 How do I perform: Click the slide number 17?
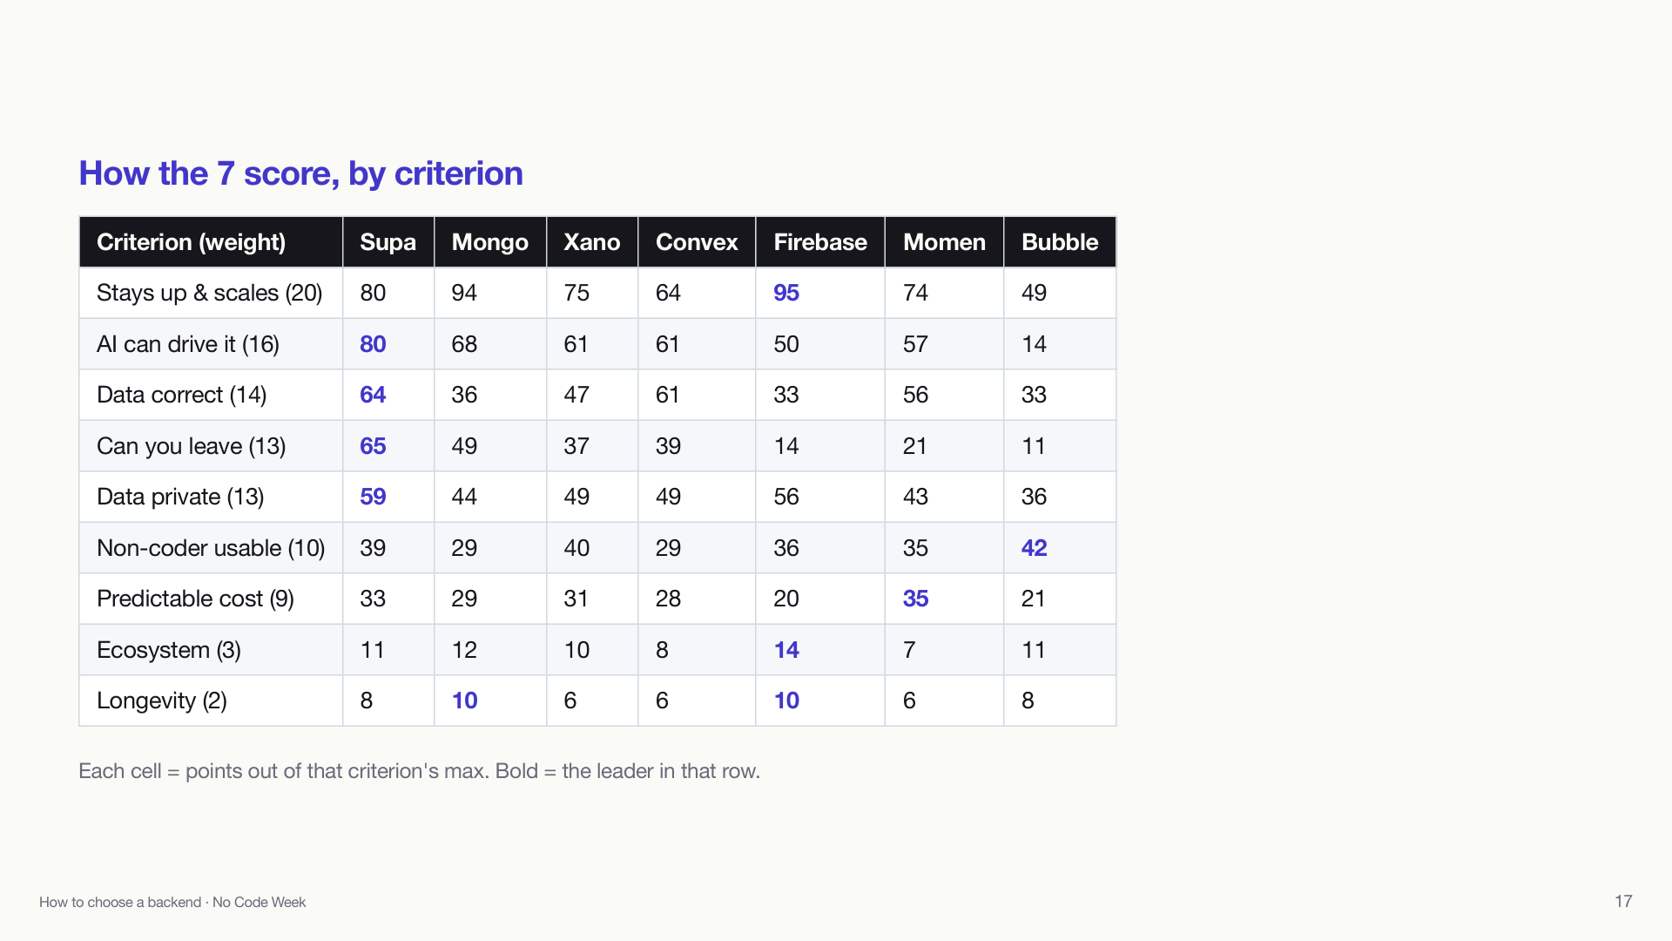[x=1623, y=901]
